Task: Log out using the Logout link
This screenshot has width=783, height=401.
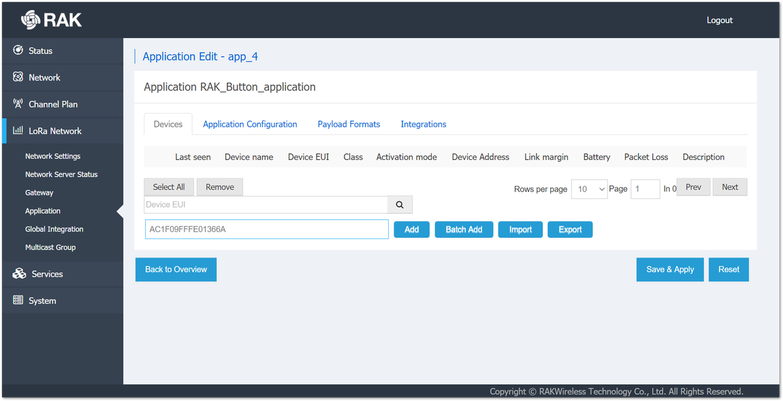Action: pyautogui.click(x=720, y=20)
